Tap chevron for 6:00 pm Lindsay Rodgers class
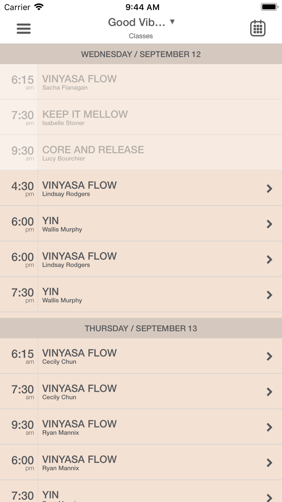This screenshot has height=502, width=282. [x=270, y=259]
